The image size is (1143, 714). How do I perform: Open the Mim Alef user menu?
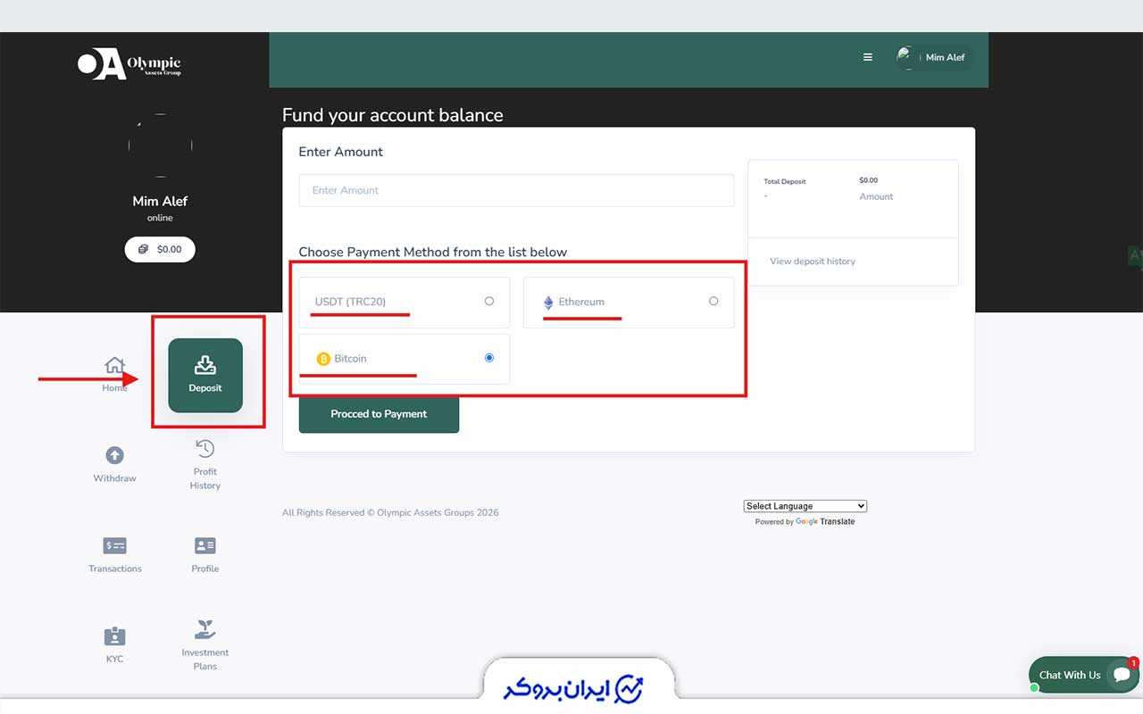click(x=935, y=57)
